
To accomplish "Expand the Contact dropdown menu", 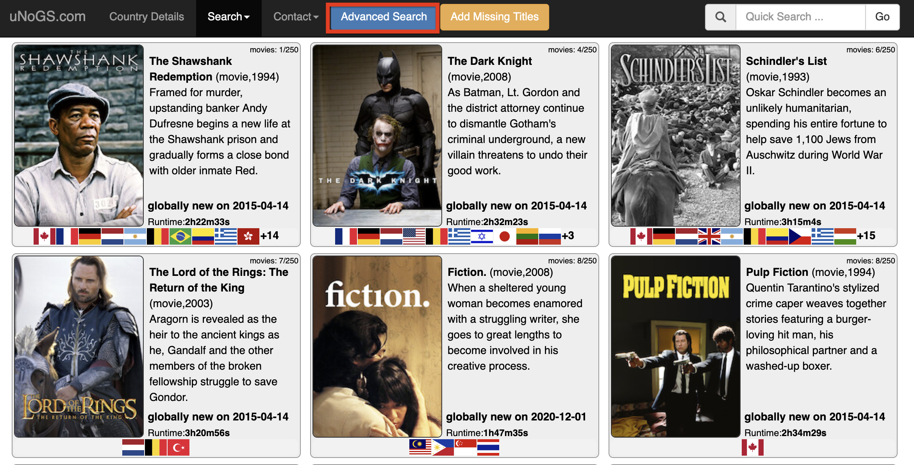I will [296, 17].
